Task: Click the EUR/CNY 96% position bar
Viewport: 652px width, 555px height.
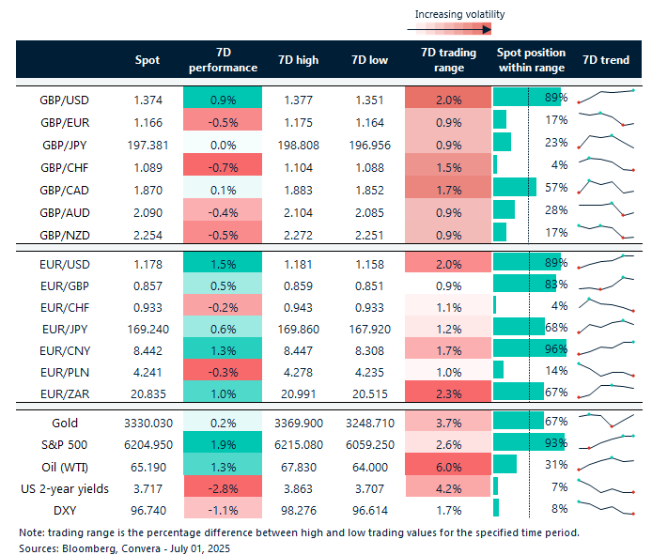Action: 528,349
